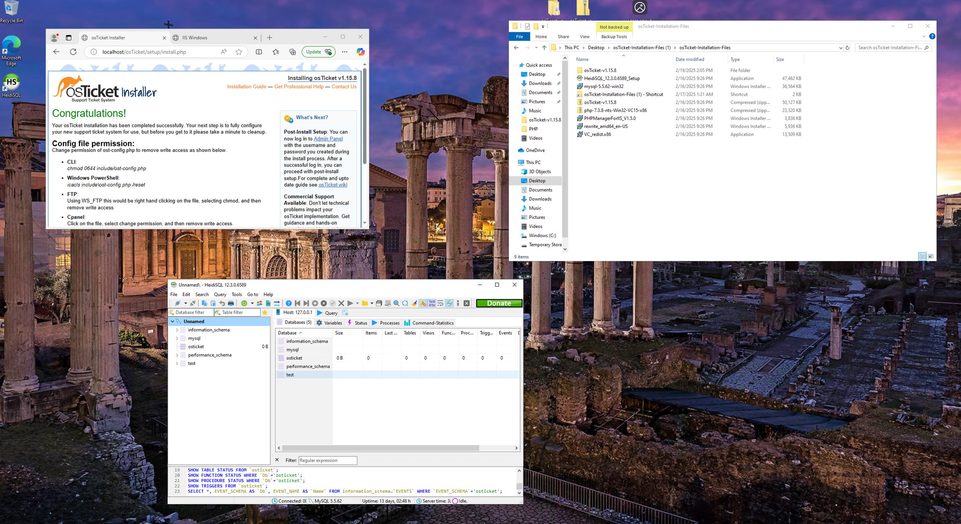Image resolution: width=961 pixels, height=524 pixels.
Task: Toggle Edge split screen view
Action: point(259,52)
